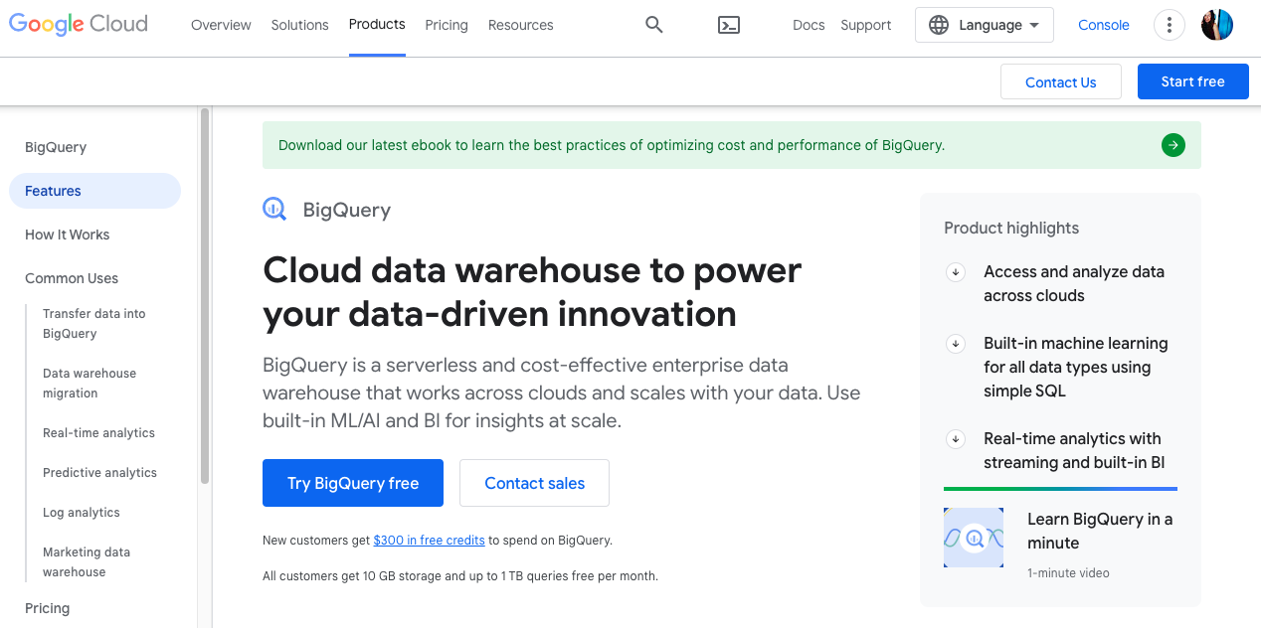Open Real-time analytics with streaming highlight text

[x=1074, y=450]
